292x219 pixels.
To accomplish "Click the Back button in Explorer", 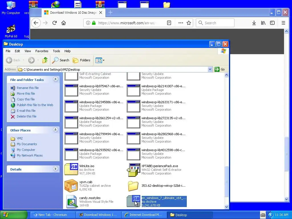I will coord(13,60).
